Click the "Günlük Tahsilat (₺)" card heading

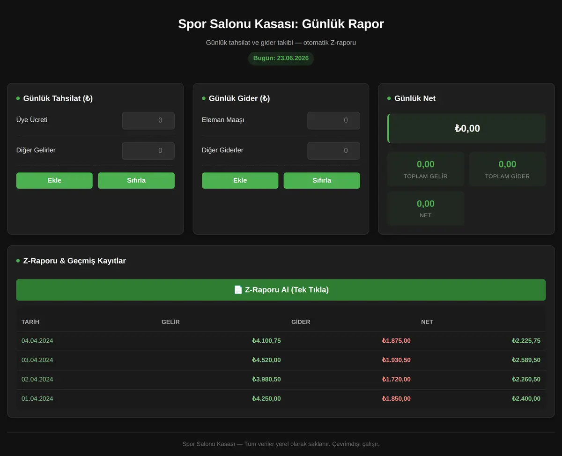point(58,98)
